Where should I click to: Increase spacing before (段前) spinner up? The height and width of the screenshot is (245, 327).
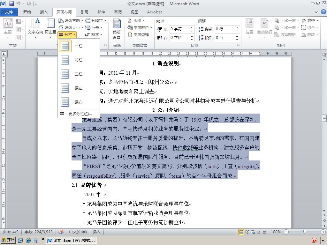coord(237,27)
